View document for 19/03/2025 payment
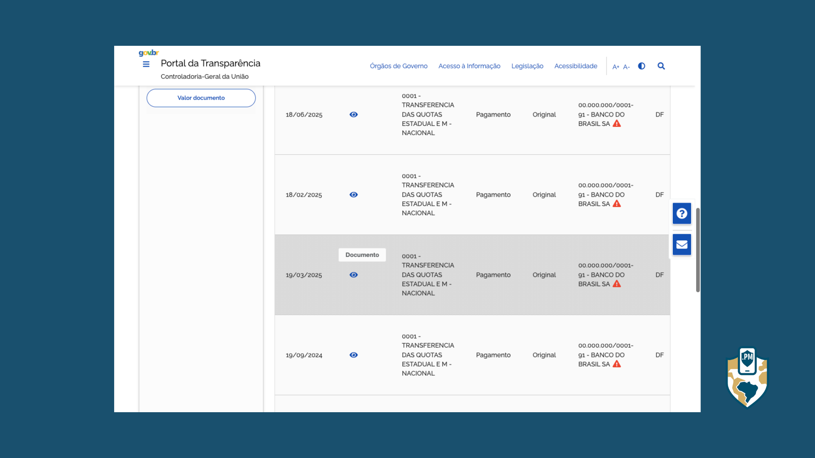 (354, 275)
